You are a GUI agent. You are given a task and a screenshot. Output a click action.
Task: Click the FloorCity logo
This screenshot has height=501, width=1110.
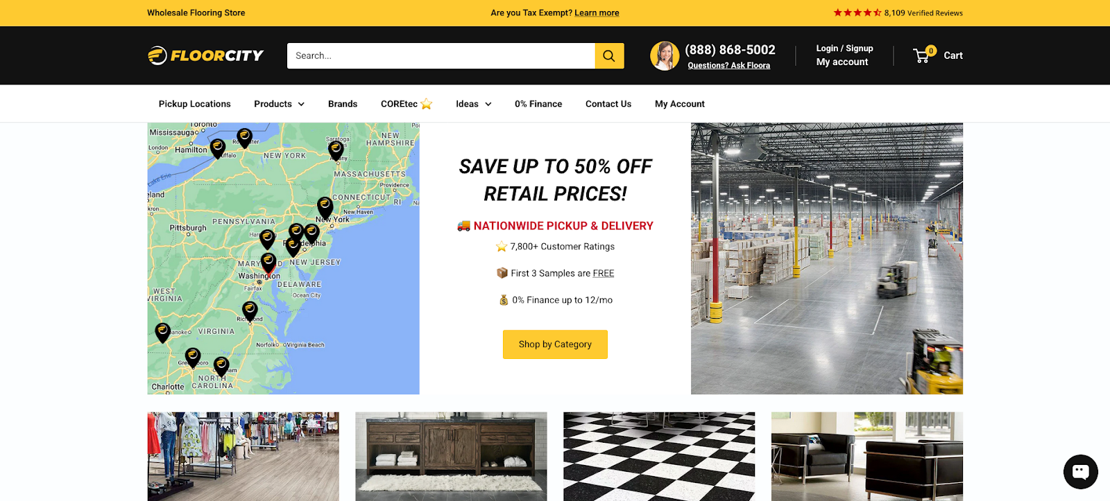(206, 55)
